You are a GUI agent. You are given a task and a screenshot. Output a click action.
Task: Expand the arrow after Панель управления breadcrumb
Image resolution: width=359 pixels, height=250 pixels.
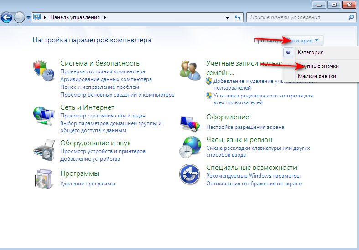click(105, 17)
